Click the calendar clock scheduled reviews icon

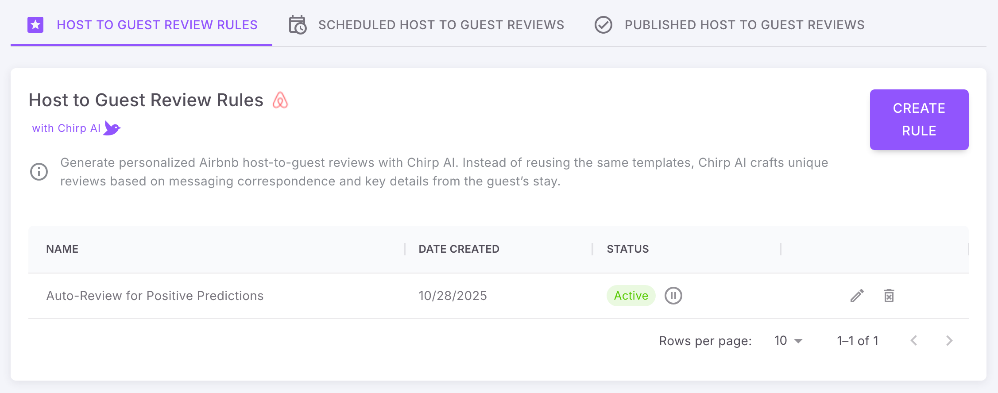coord(298,25)
